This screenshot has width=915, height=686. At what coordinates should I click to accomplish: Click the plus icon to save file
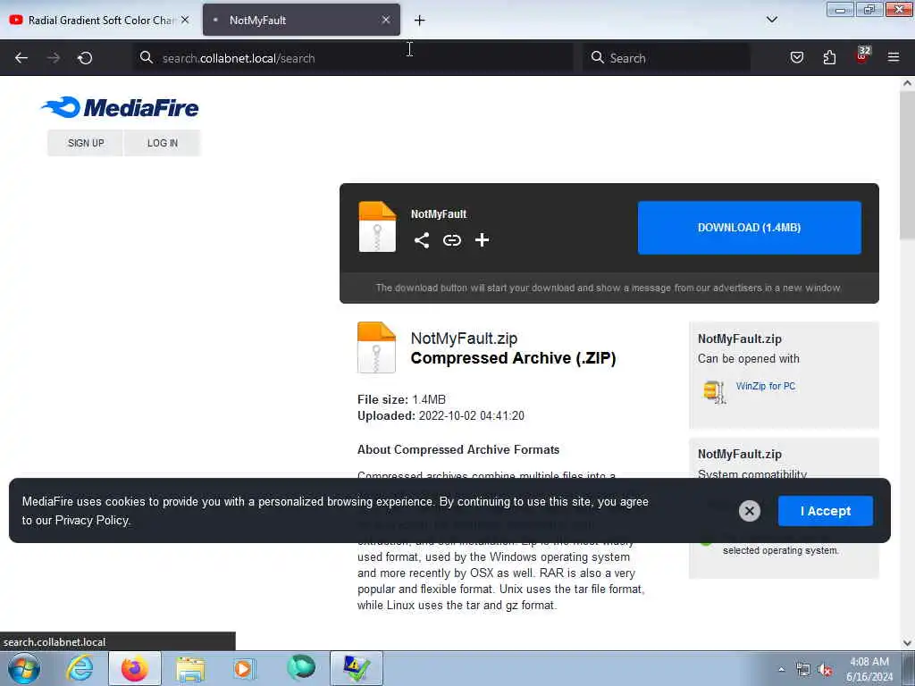[482, 240]
